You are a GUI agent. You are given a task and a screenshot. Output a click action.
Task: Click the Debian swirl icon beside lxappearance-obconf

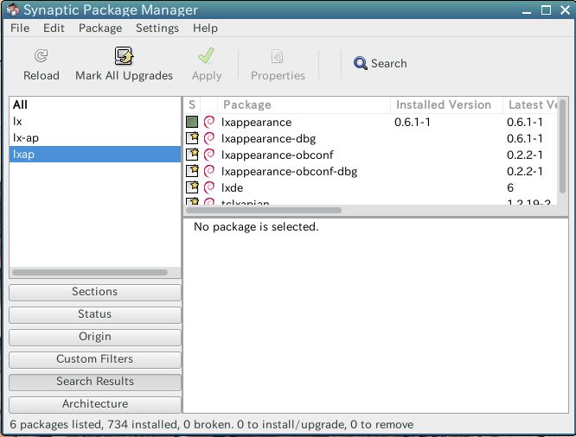tap(209, 155)
